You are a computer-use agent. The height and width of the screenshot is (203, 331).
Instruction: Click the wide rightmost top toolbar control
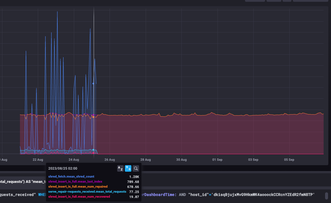(x=310, y=1)
